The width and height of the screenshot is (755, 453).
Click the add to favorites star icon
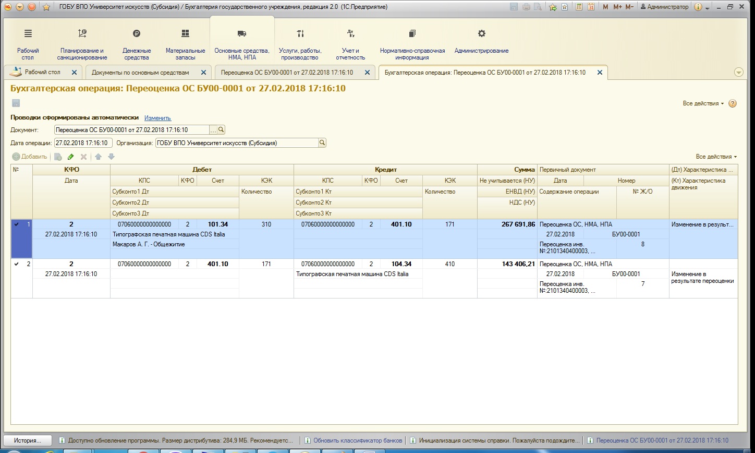tap(553, 7)
